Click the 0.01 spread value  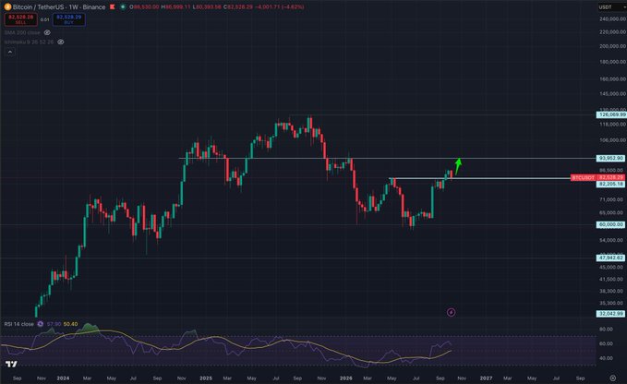[x=44, y=19]
